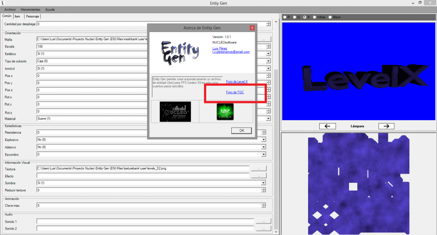Select the R background color radio
The image size is (437, 235).
[x=285, y=17]
